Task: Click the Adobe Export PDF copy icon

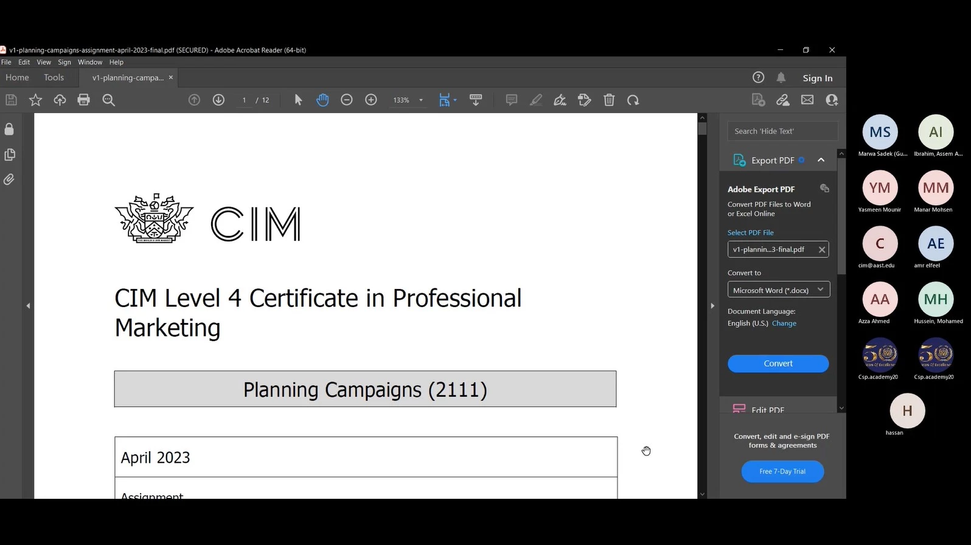Action: pyautogui.click(x=824, y=188)
